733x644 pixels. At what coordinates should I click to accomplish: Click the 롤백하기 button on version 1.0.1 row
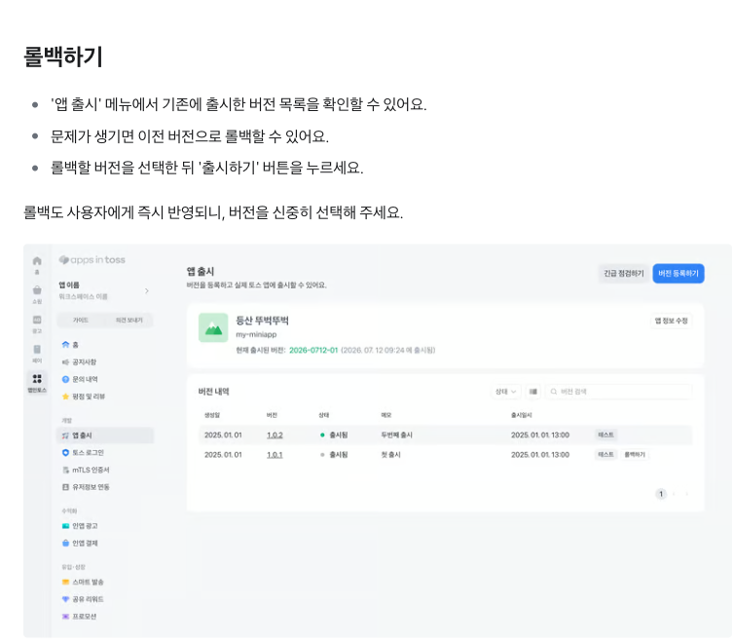click(635, 454)
